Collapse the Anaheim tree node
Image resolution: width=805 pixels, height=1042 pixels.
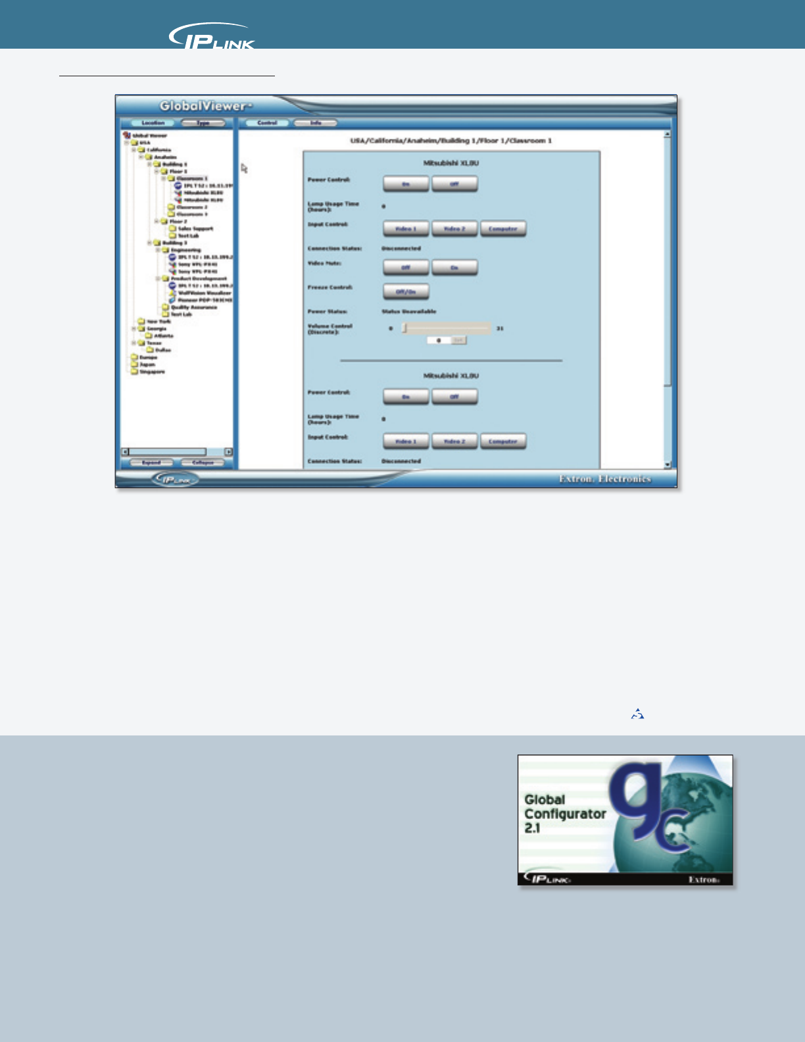[x=141, y=157]
